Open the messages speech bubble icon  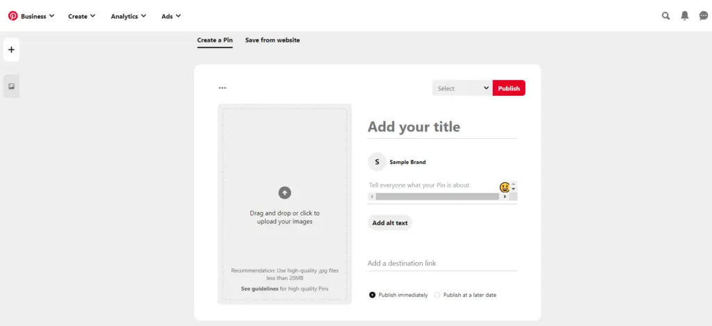pyautogui.click(x=703, y=16)
